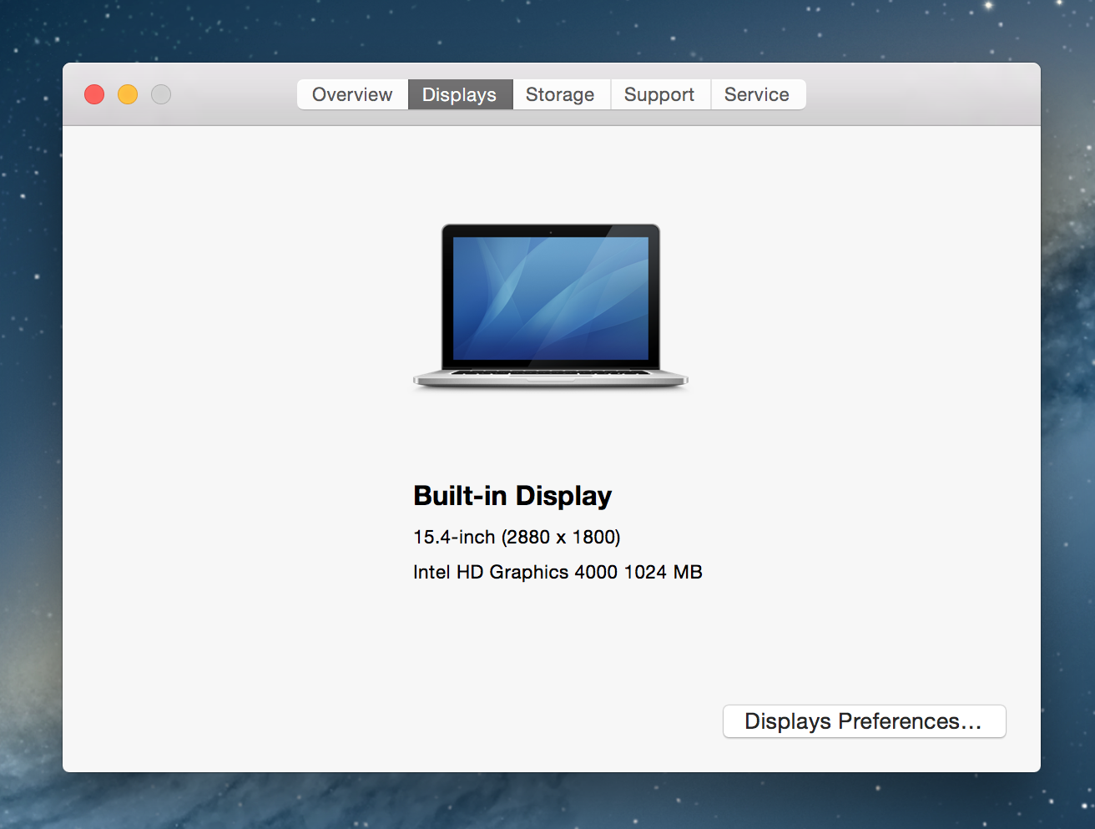Viewport: 1095px width, 829px height.
Task: Click the starry desktop wallpaper above the window
Action: pyautogui.click(x=547, y=29)
